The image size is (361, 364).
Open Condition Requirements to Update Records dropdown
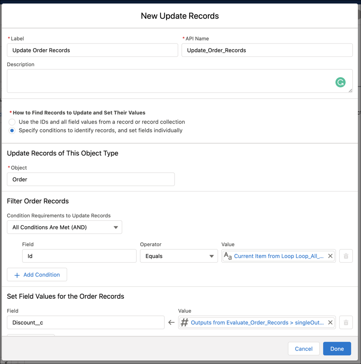[x=64, y=227]
